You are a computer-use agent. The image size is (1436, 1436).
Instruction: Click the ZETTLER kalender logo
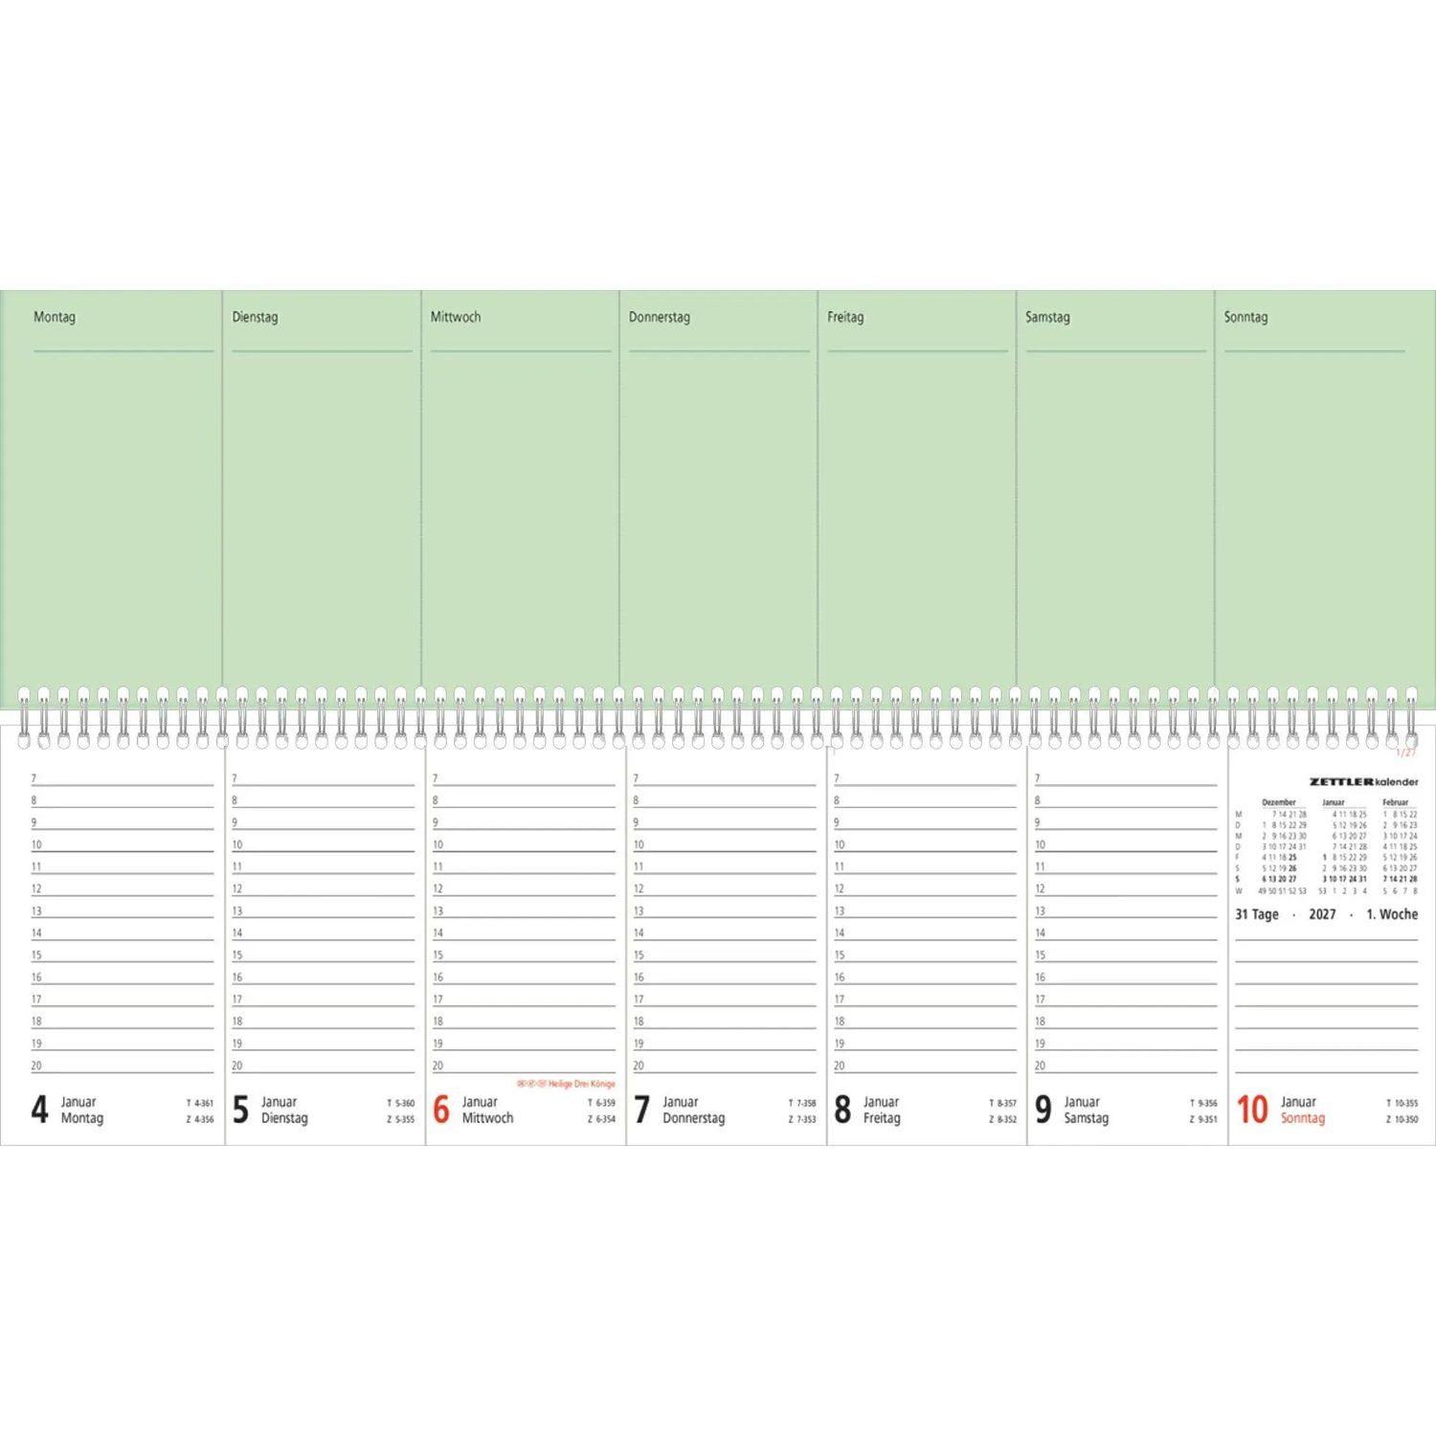click(x=1364, y=782)
